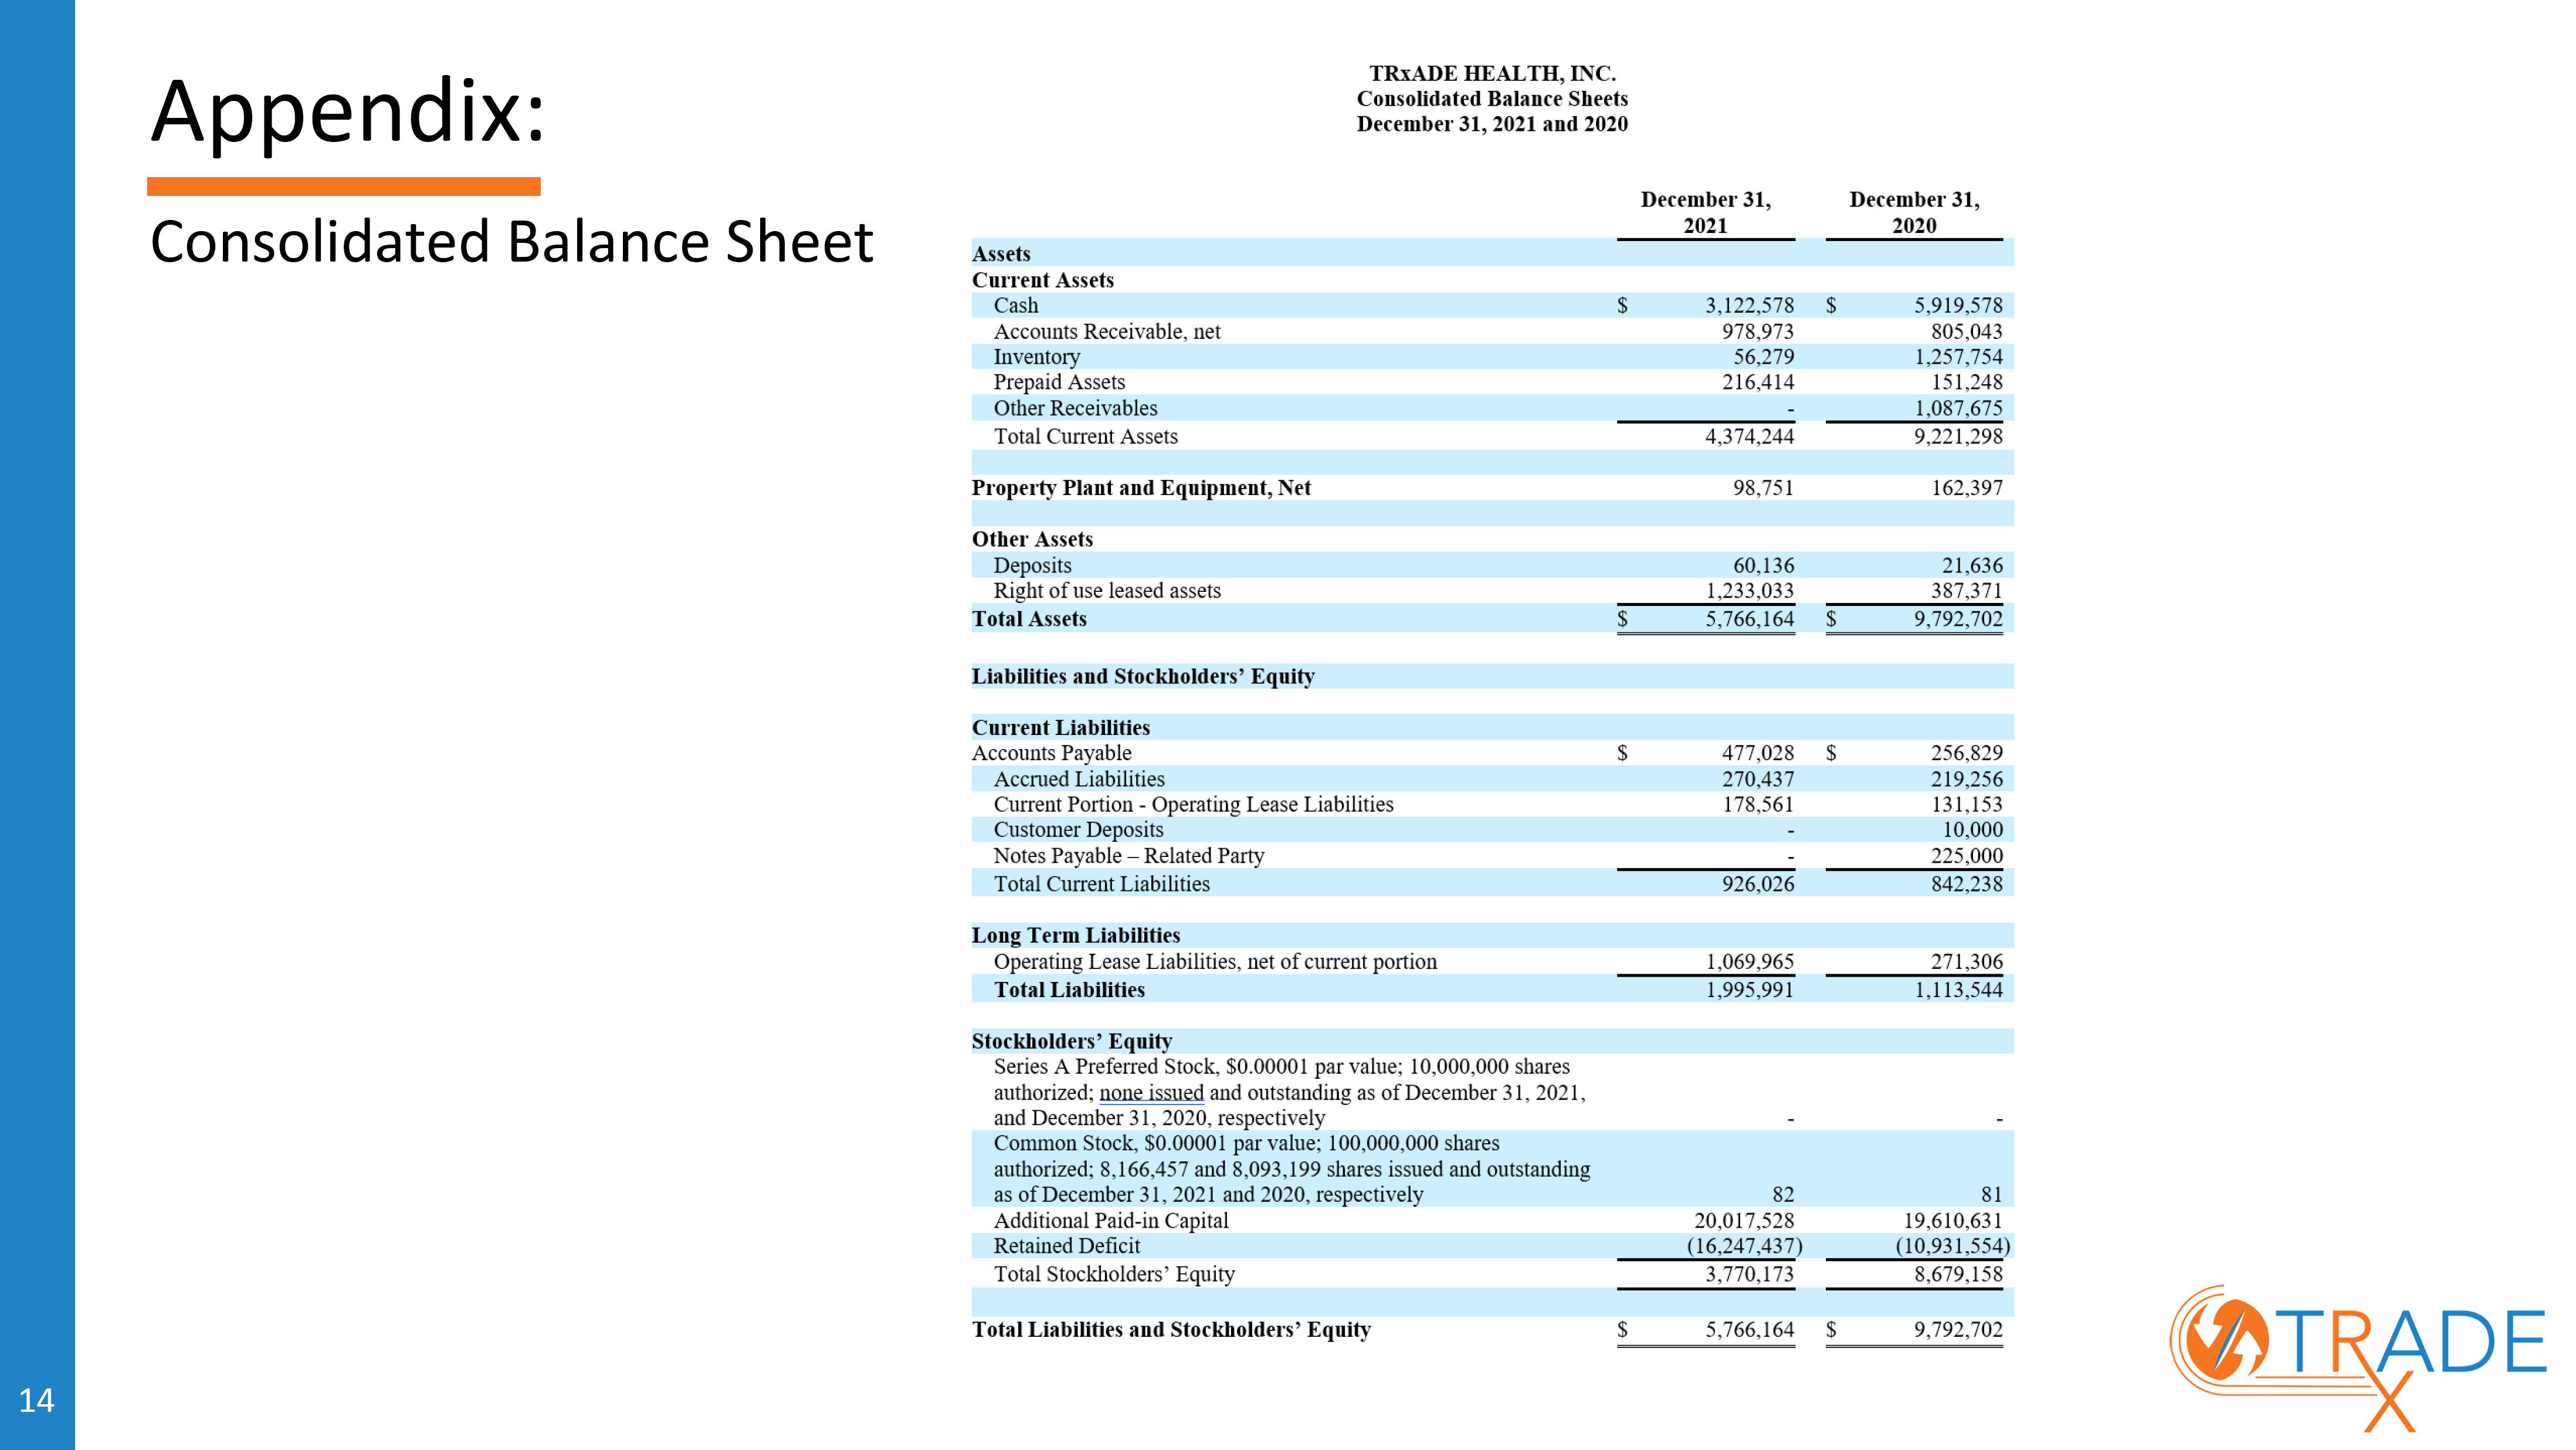Click the underlined 'none issued' text

[x=1151, y=1092]
